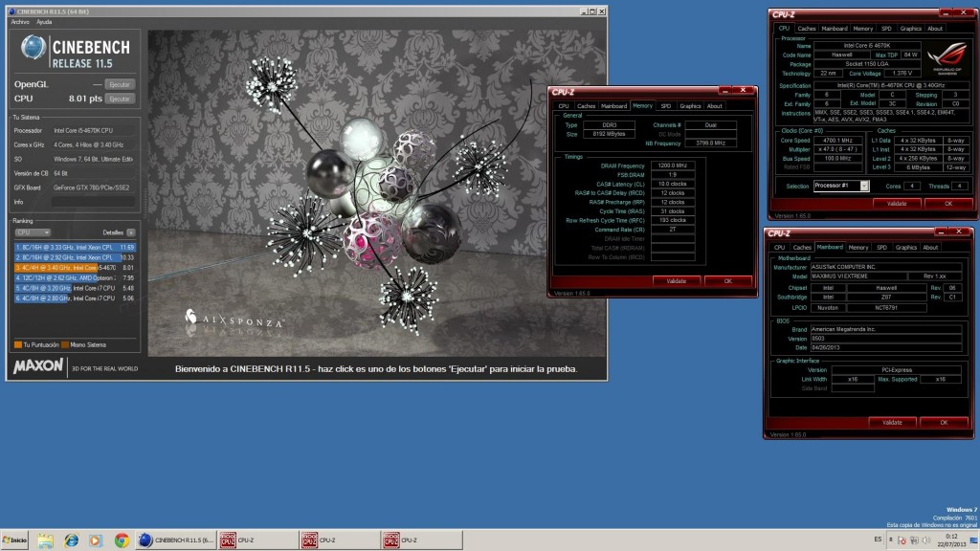980x551 pixels.
Task: Open Mainboard tab in top-right CPU-Z window
Action: click(835, 29)
